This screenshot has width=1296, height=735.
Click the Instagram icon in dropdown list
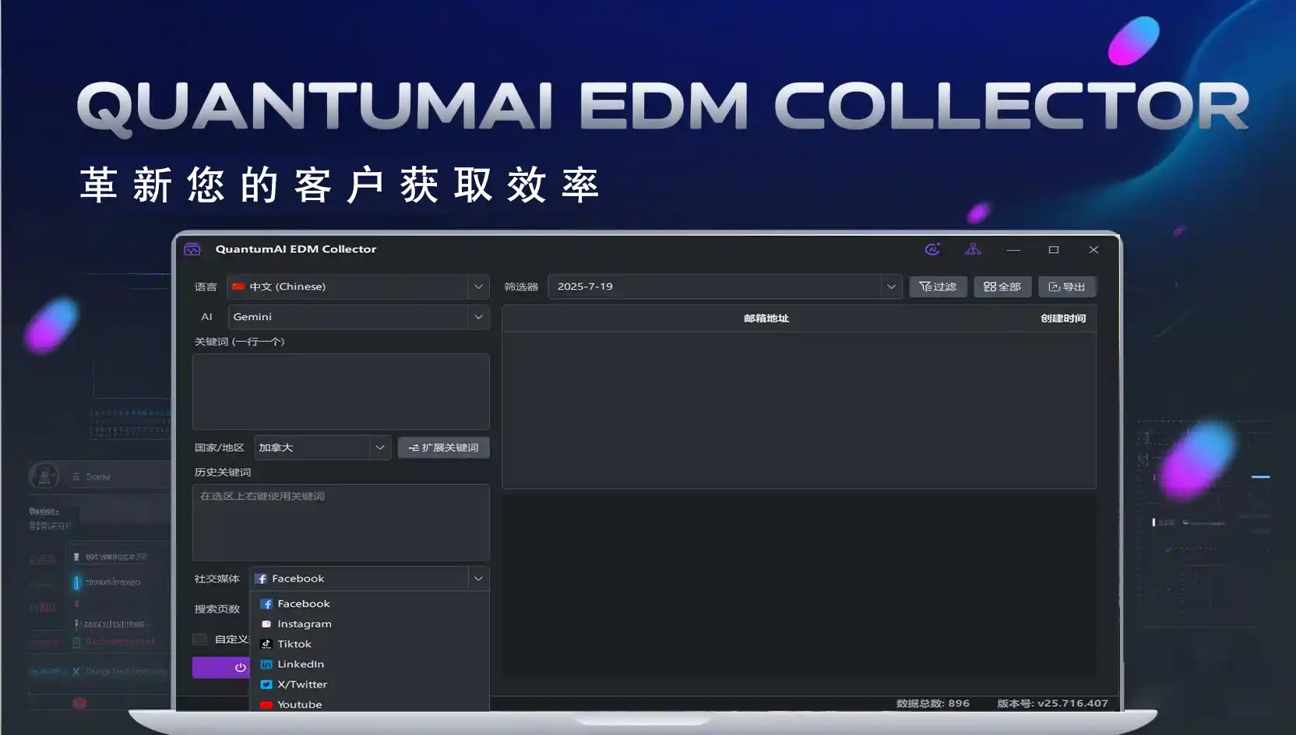[266, 624]
